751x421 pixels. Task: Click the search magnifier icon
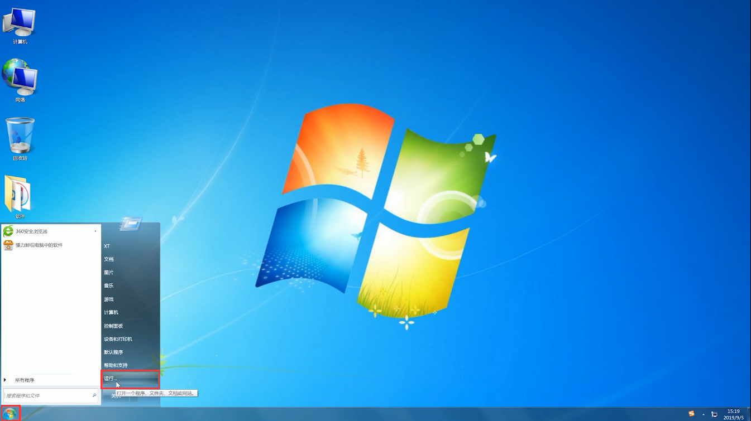[94, 395]
